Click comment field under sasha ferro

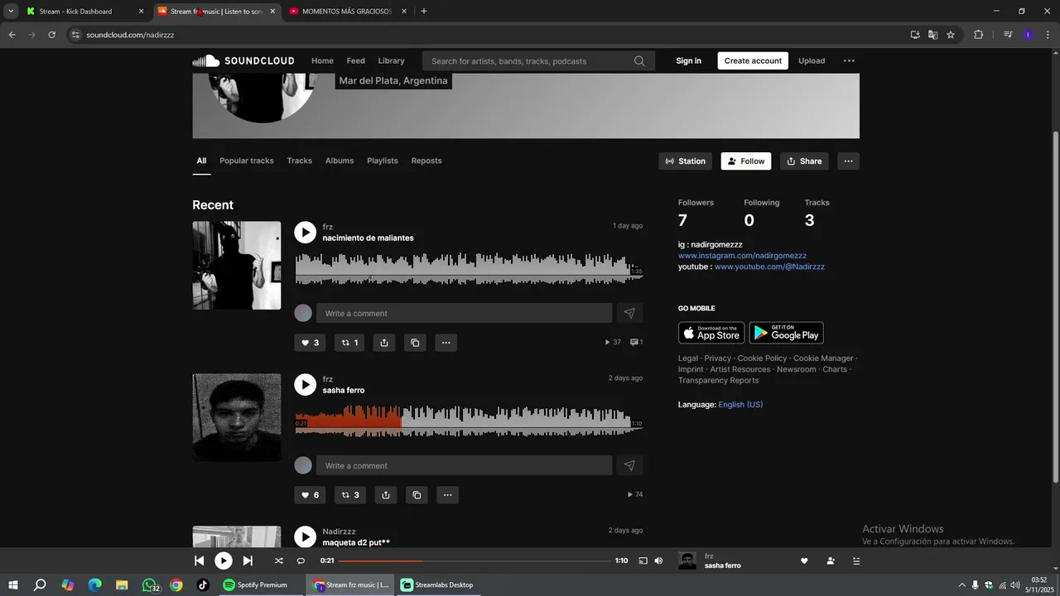pos(464,465)
